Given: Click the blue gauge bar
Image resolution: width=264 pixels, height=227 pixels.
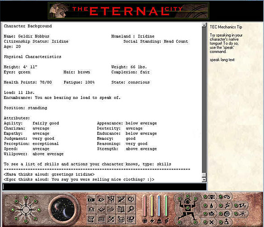Looking at the screenshot, I should (159, 206).
